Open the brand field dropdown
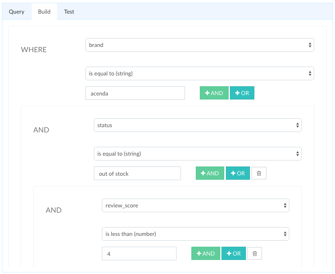Image resolution: width=335 pixels, height=274 pixels. tap(199, 45)
